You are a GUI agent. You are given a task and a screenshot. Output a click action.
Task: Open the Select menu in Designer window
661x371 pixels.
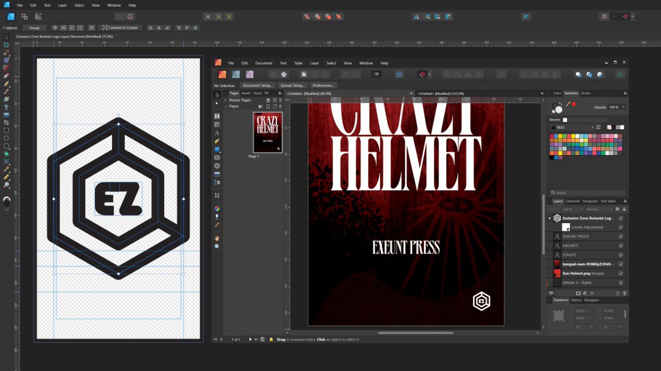click(x=79, y=5)
